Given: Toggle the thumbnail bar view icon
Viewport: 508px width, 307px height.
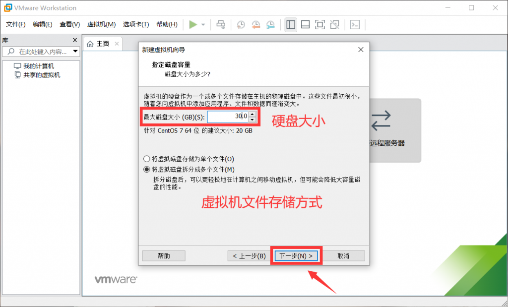Looking at the screenshot, I should pyautogui.click(x=305, y=25).
